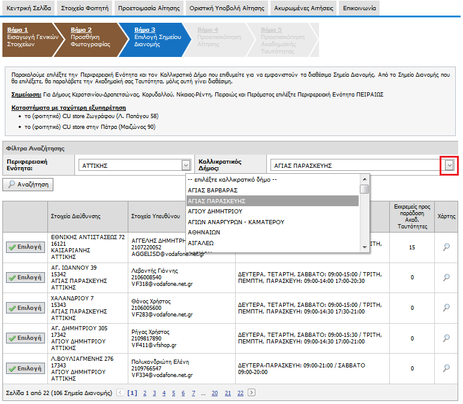Click Στοιχεία Υπευθύνου column header
The image size is (463, 404).
point(155,216)
